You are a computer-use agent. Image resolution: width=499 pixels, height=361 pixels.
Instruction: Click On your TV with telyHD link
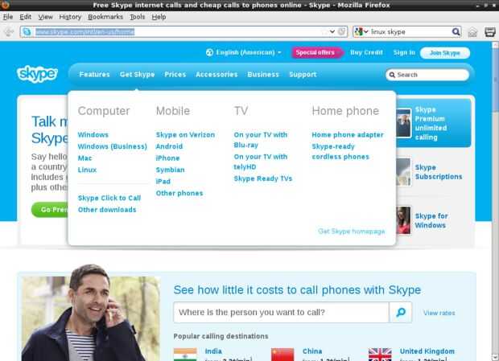click(261, 162)
